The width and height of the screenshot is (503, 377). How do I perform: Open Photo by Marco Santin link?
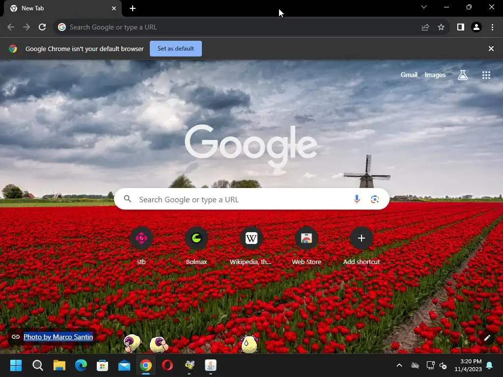(58, 337)
